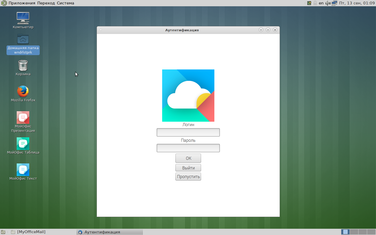Open the clock showing Пт, 13 сен, 01:09

click(357, 3)
